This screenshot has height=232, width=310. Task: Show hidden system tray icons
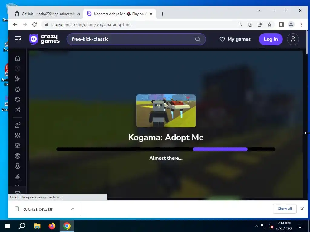pyautogui.click(x=256, y=226)
